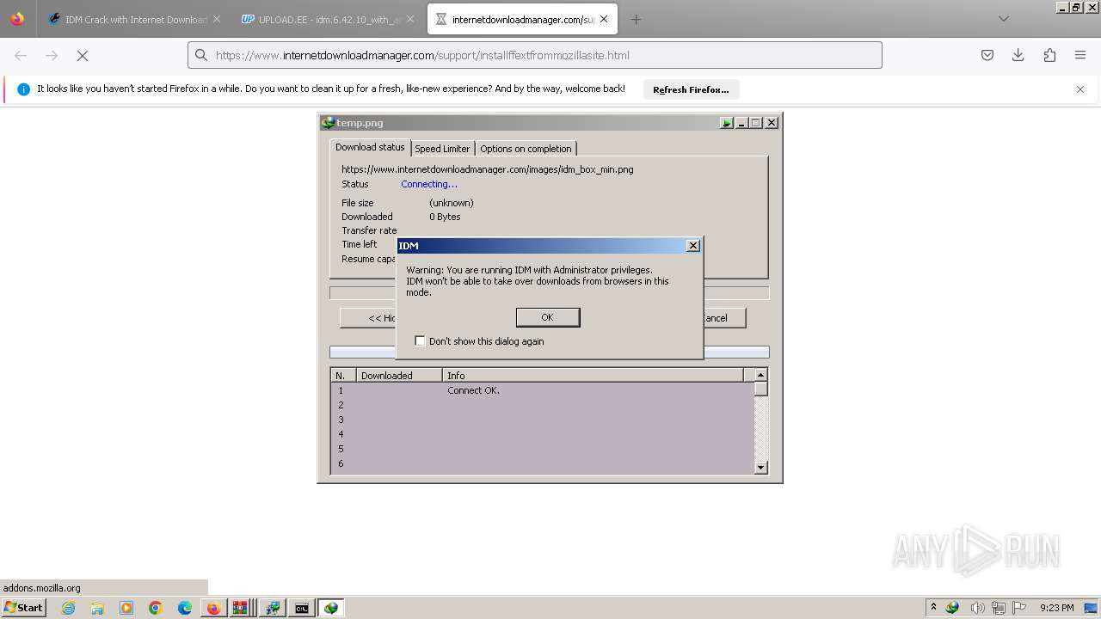Open the Pocket save icon
This screenshot has height=619, width=1101.
coord(987,55)
